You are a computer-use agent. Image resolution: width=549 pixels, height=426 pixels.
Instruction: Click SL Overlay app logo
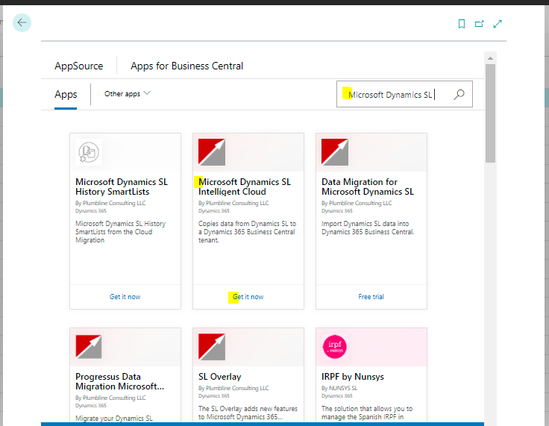(212, 347)
